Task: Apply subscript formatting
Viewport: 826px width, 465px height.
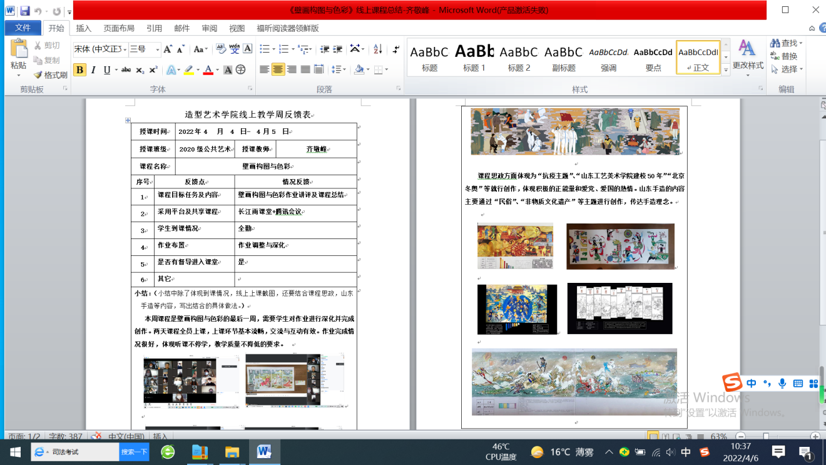Action: pyautogui.click(x=140, y=69)
